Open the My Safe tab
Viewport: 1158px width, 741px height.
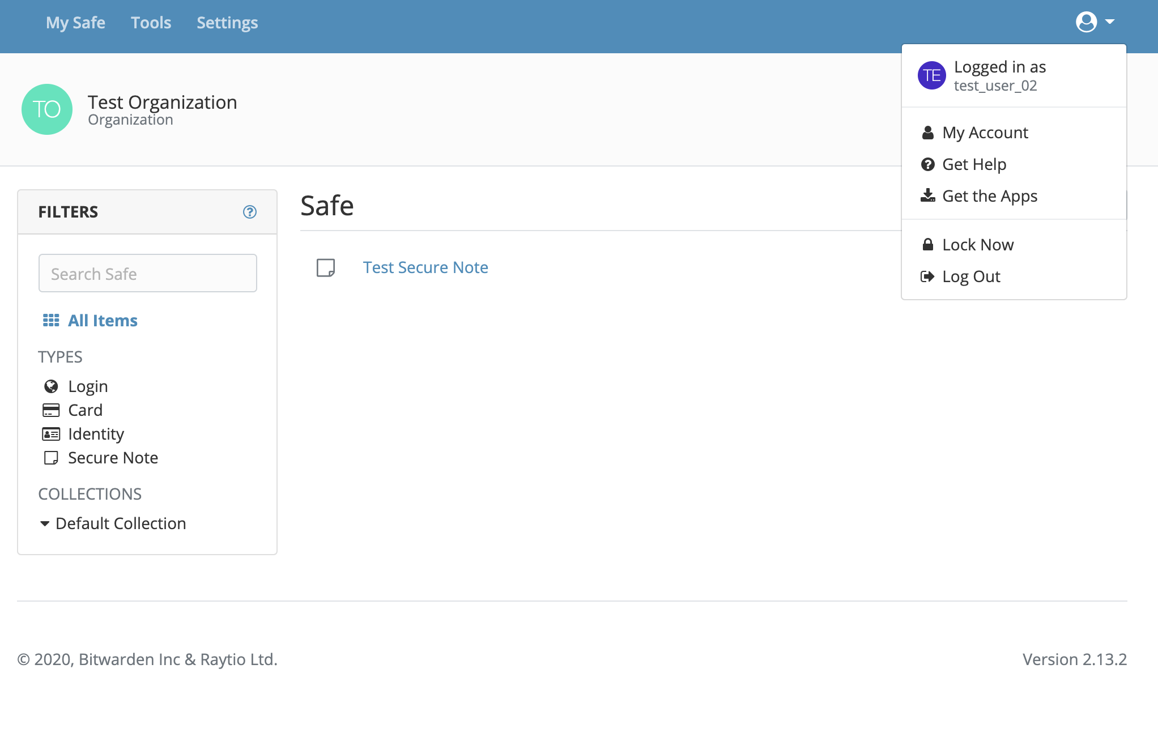tap(75, 23)
